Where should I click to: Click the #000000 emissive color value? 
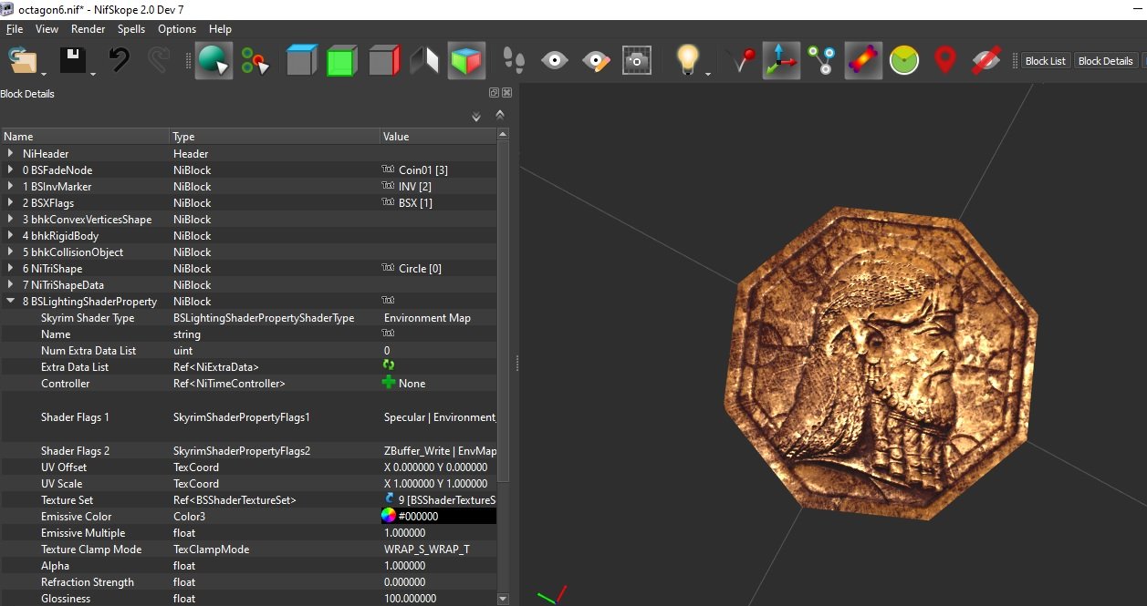pos(419,517)
